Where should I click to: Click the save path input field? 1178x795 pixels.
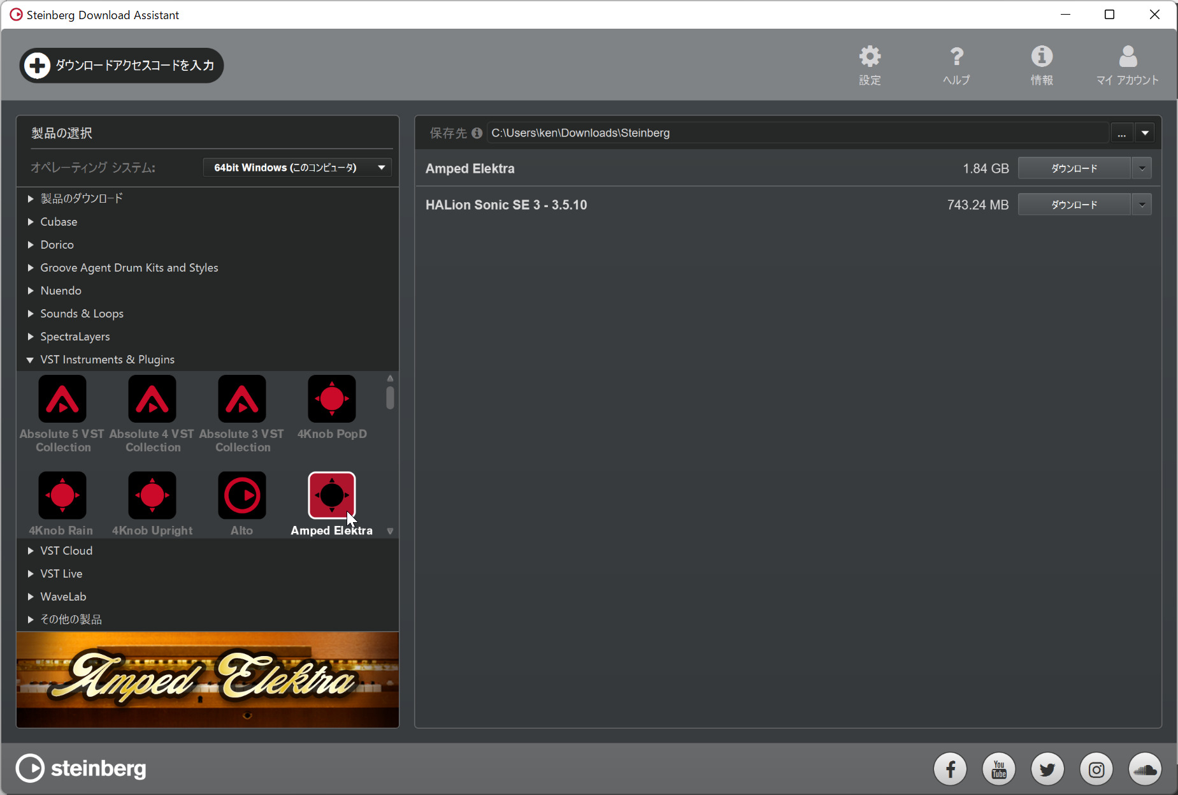coord(798,133)
